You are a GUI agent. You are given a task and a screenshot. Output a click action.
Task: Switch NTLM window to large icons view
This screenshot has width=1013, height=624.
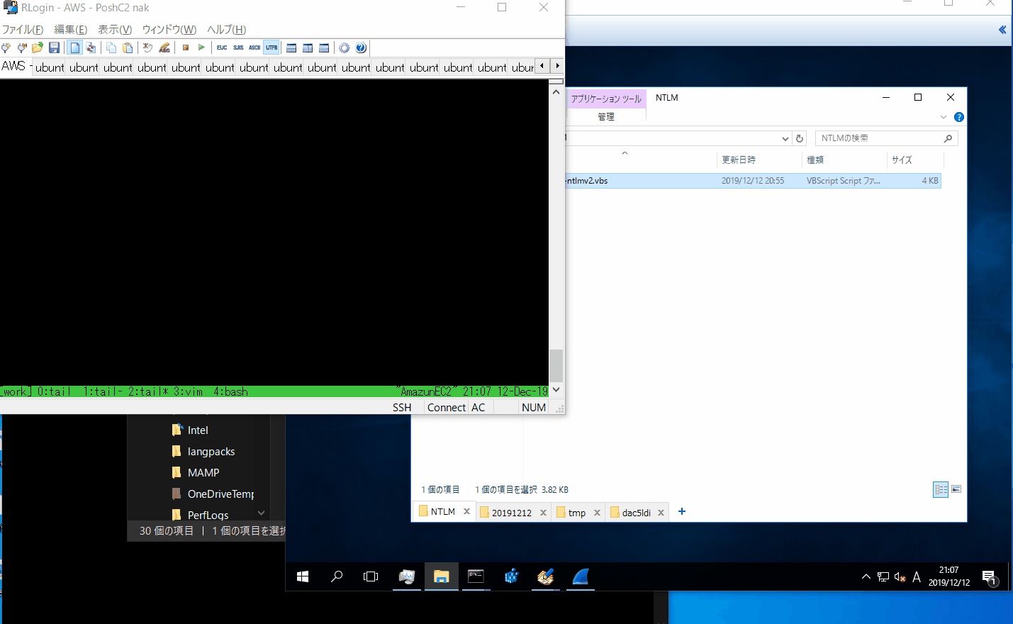(x=956, y=489)
